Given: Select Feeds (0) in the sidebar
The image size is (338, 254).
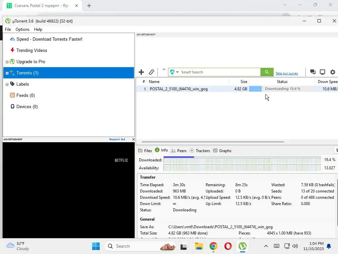Looking at the screenshot, I should [25, 95].
